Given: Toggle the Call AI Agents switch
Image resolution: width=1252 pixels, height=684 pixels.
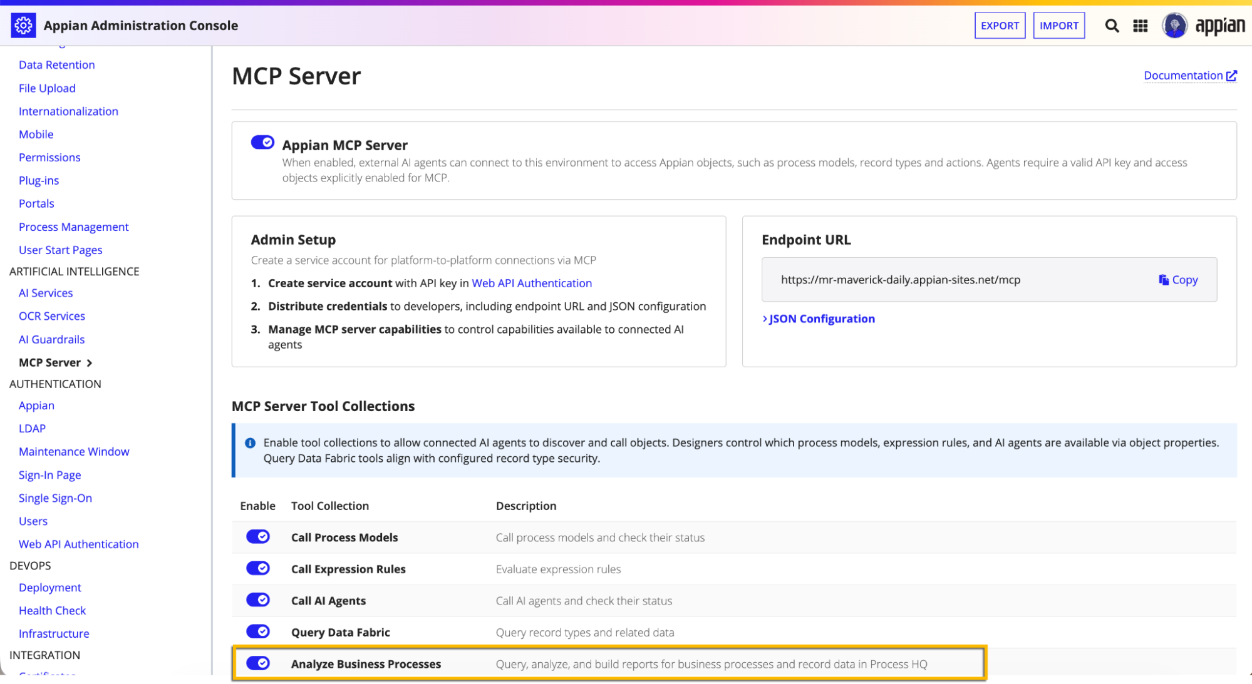Looking at the screenshot, I should point(258,600).
